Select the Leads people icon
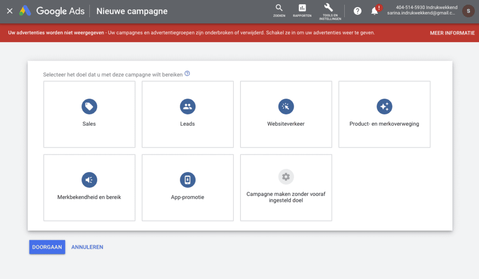Image resolution: width=479 pixels, height=279 pixels. (x=188, y=107)
